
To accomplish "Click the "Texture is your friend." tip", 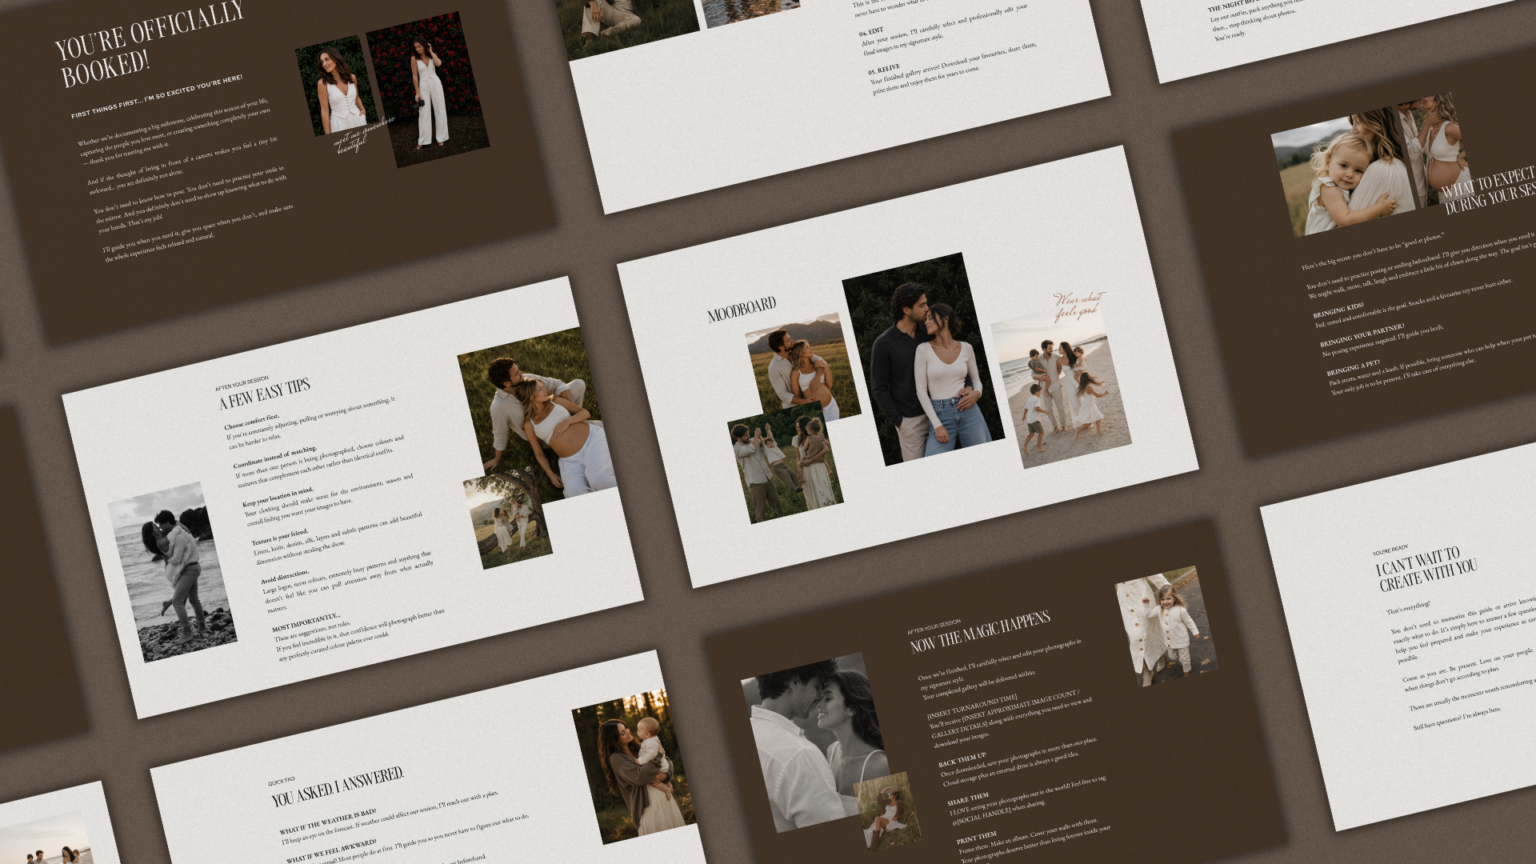I will (x=280, y=536).
